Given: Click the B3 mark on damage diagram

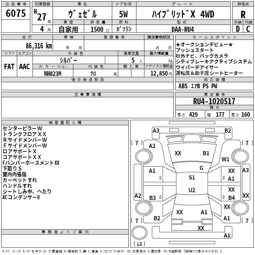Looking at the screenshot, I should pos(152,198).
